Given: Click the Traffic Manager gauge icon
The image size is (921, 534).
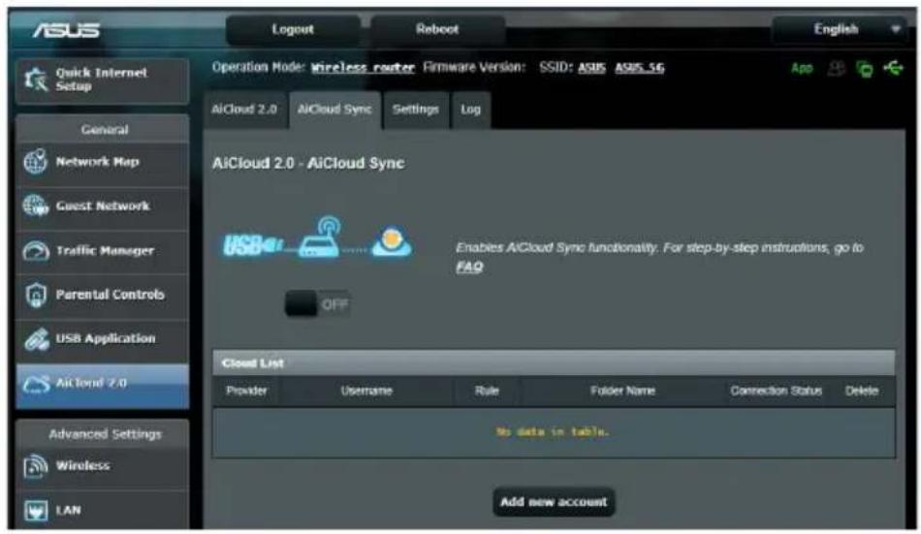Looking at the screenshot, I should (35, 251).
